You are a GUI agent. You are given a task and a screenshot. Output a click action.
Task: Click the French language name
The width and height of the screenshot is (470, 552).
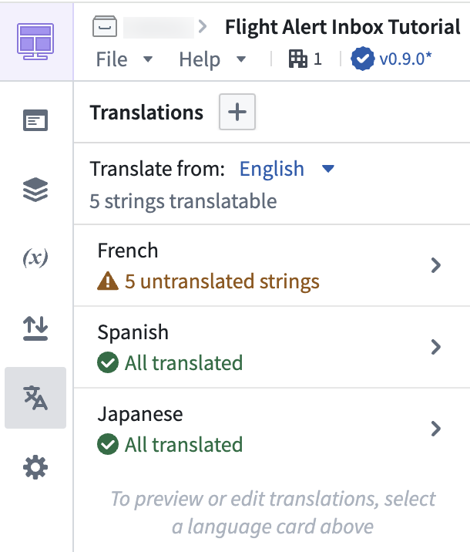point(128,251)
